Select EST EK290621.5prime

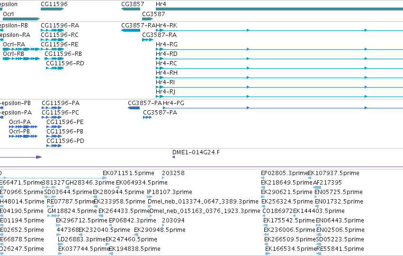[287, 192]
